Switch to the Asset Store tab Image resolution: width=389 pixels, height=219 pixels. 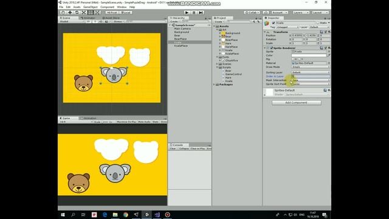(111, 18)
